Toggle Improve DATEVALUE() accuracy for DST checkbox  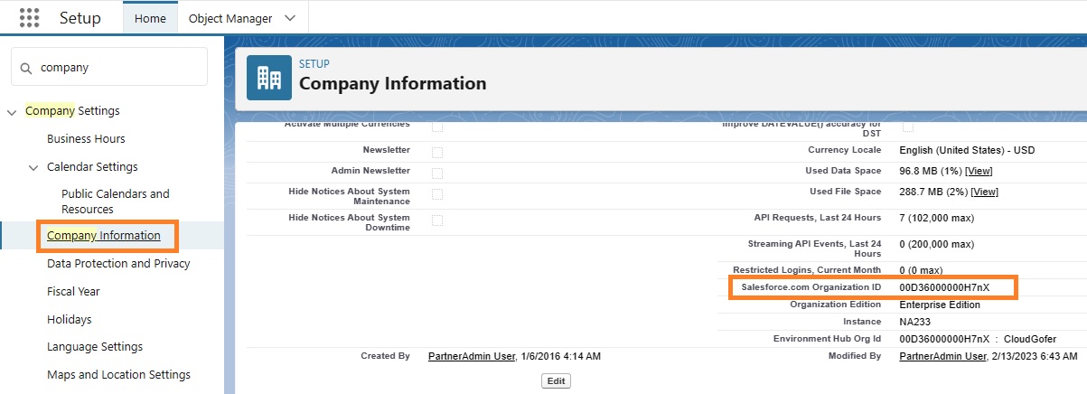pos(907,126)
